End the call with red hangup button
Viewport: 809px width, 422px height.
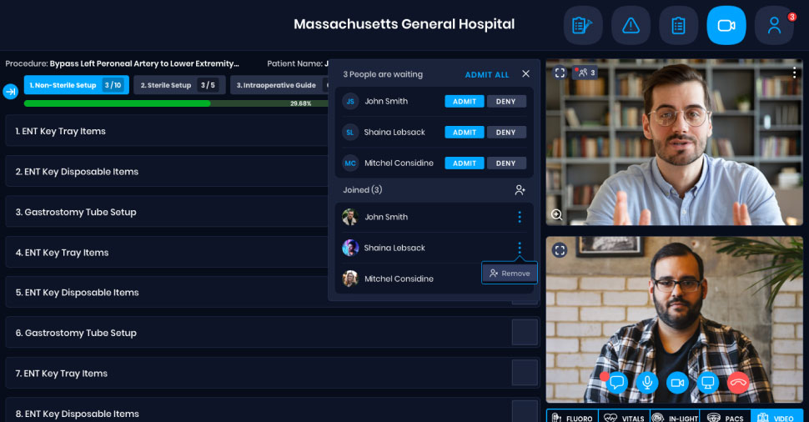738,383
